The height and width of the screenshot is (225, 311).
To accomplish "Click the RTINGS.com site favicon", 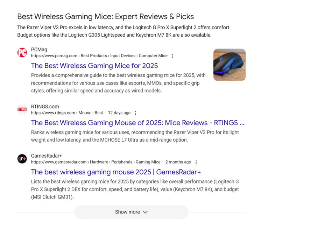I will pyautogui.click(x=22, y=110).
